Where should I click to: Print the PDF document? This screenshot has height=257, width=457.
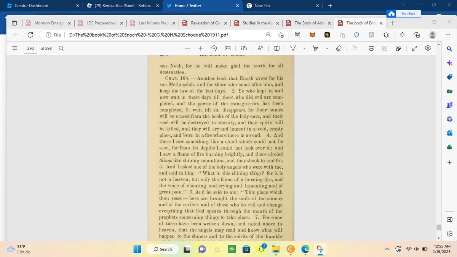(x=371, y=48)
